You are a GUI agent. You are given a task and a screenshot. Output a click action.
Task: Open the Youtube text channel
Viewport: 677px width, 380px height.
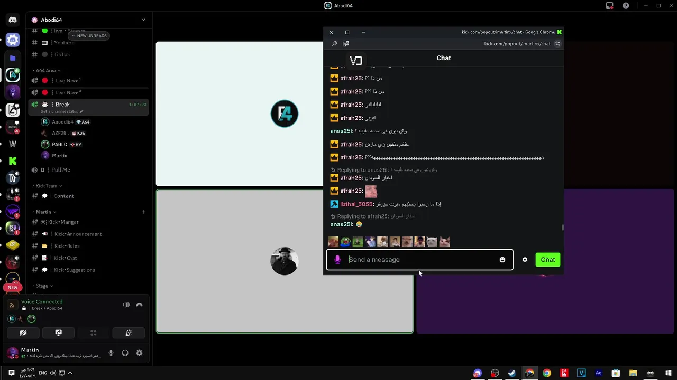pos(88,43)
